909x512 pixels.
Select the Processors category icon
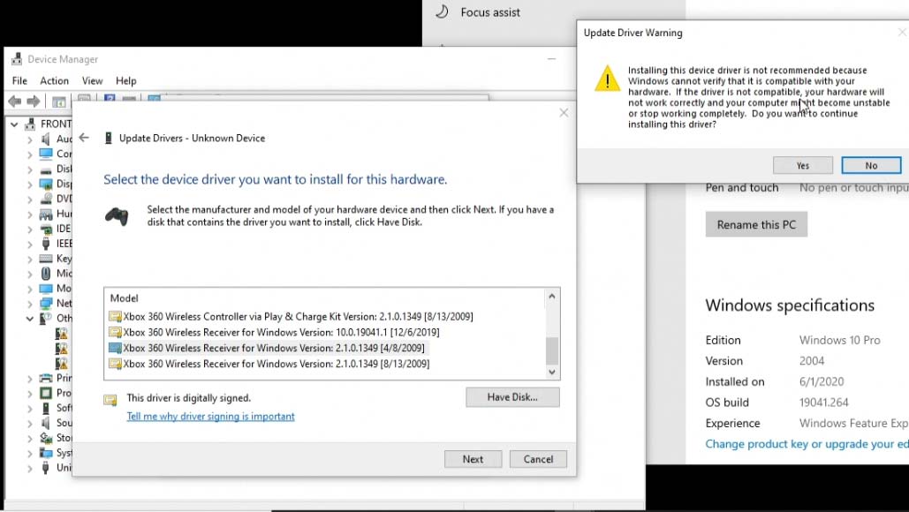click(46, 393)
